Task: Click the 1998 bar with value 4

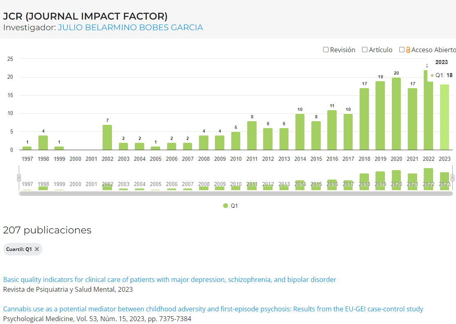Action: (x=43, y=143)
